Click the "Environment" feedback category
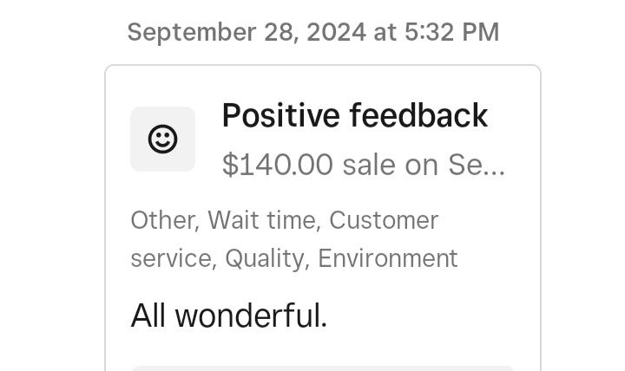 pos(388,258)
